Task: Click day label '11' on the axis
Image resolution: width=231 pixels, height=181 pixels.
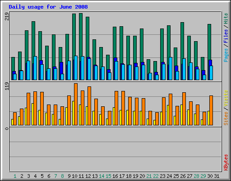Action: tap(81, 176)
